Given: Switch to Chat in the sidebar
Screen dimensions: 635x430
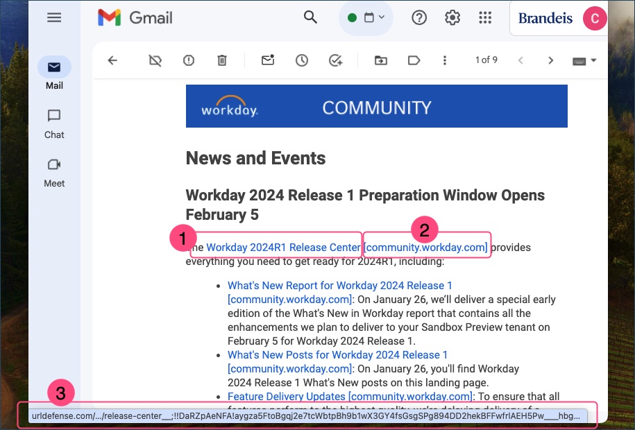Looking at the screenshot, I should (x=54, y=124).
